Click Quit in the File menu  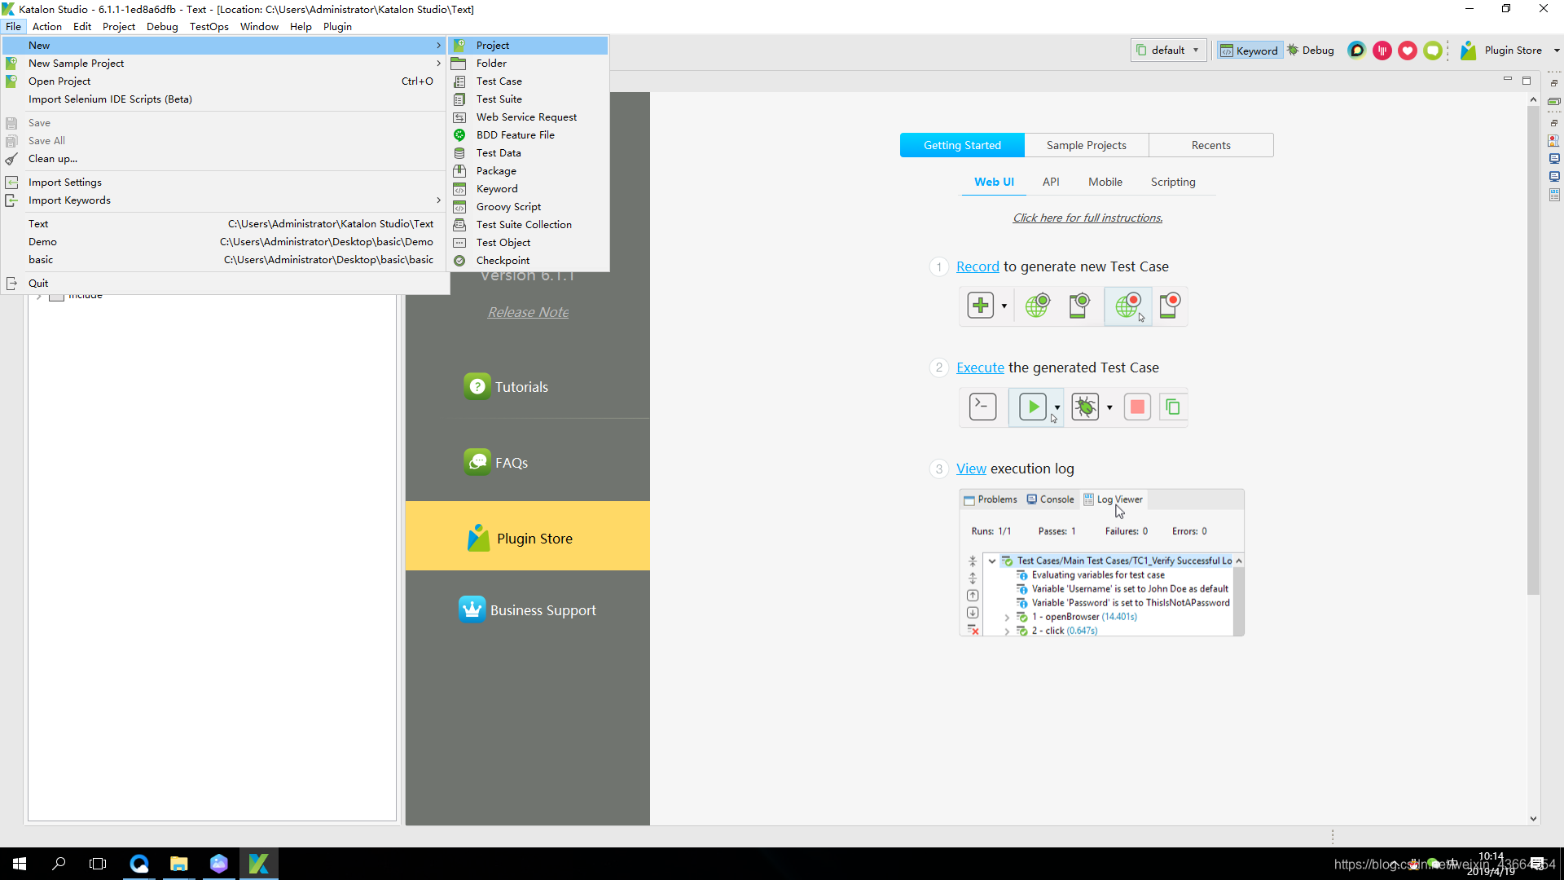224,283
